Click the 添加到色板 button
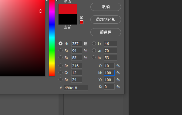The width and height of the screenshot is (182, 115). (106, 19)
